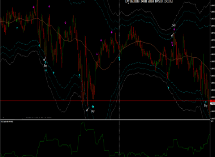The image size is (215, 157).
Task: Click the leftmost cyan up arrow on chart
Action: click(x=17, y=28)
